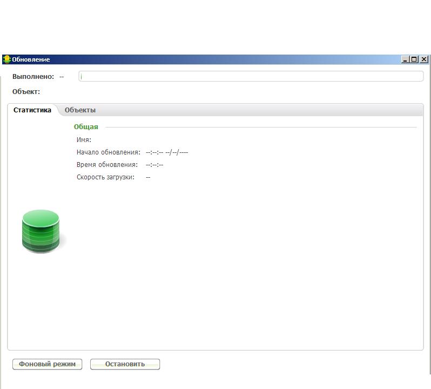Viewport: 431px width, 389px height.
Task: Click the green database cylinder icon
Action: coord(41,231)
